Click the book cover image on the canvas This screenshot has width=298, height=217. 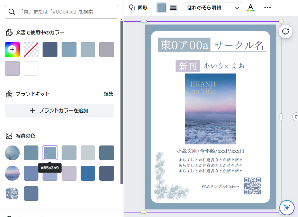(210, 108)
